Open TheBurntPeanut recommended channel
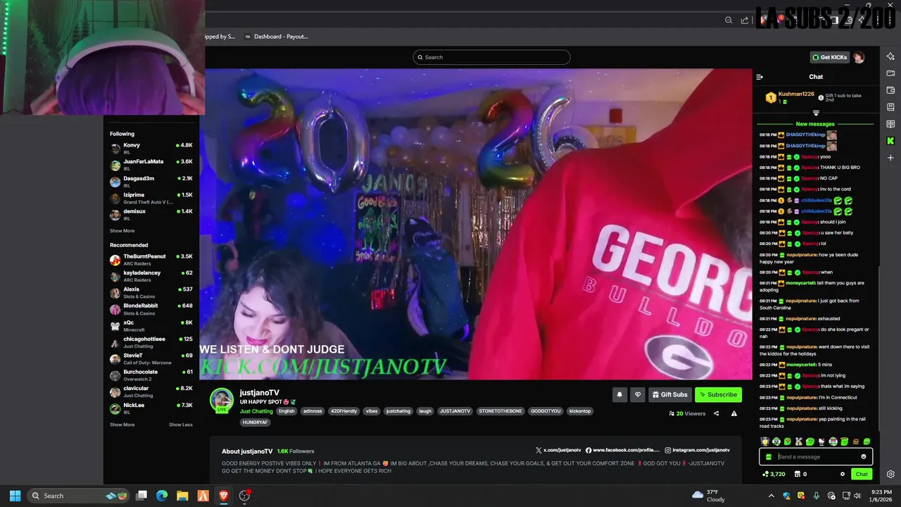The image size is (901, 507). pyautogui.click(x=151, y=260)
